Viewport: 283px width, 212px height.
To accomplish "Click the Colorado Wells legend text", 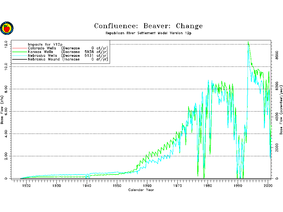I will tap(42, 48).
